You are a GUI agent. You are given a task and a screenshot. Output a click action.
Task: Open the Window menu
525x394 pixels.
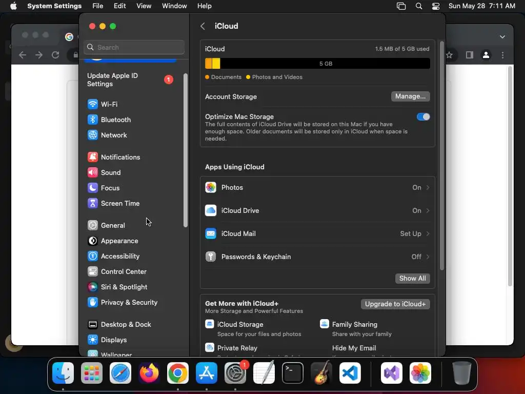pos(174,6)
